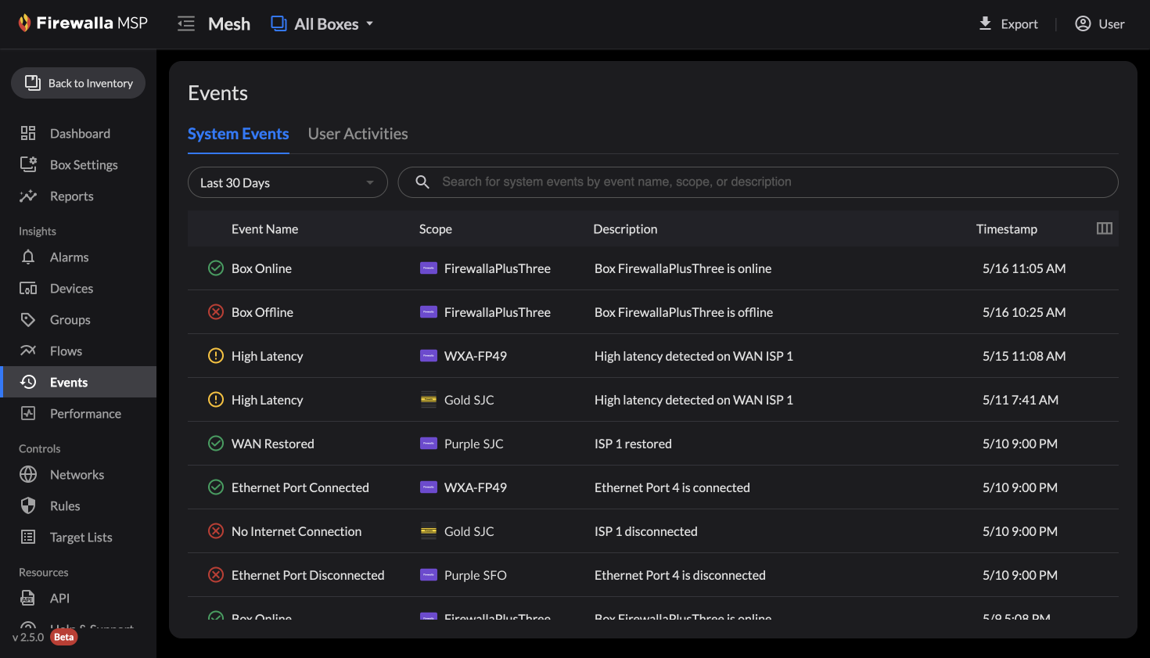Click the Box Offline event name

click(262, 312)
